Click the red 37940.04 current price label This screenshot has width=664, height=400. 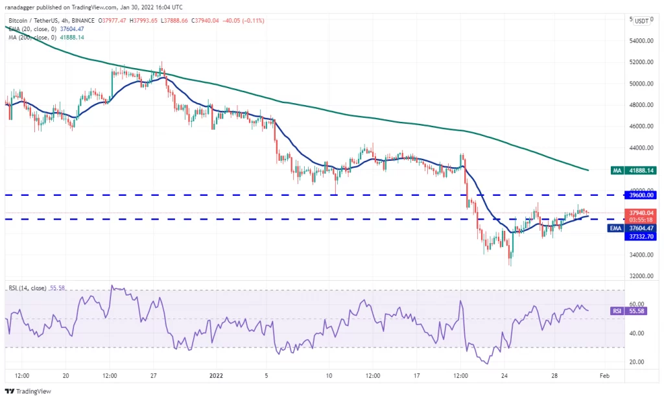click(x=641, y=217)
